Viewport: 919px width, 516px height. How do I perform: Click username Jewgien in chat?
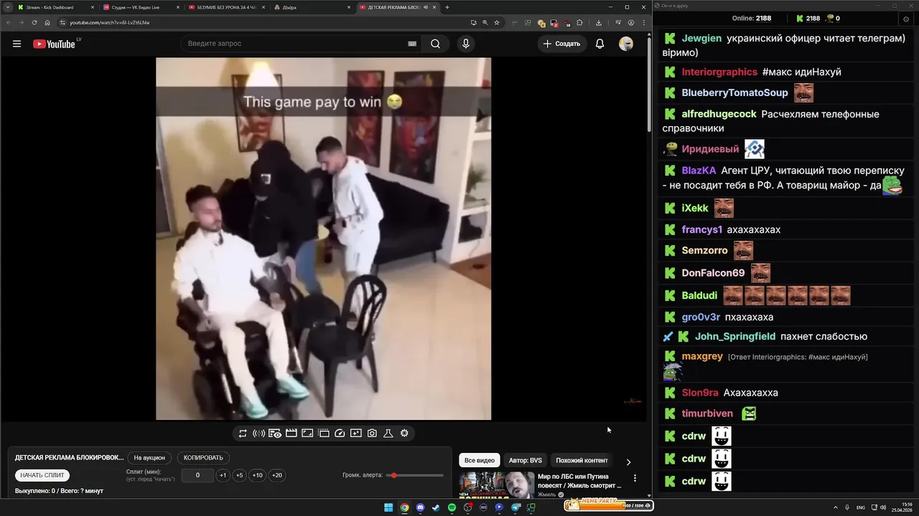(701, 38)
